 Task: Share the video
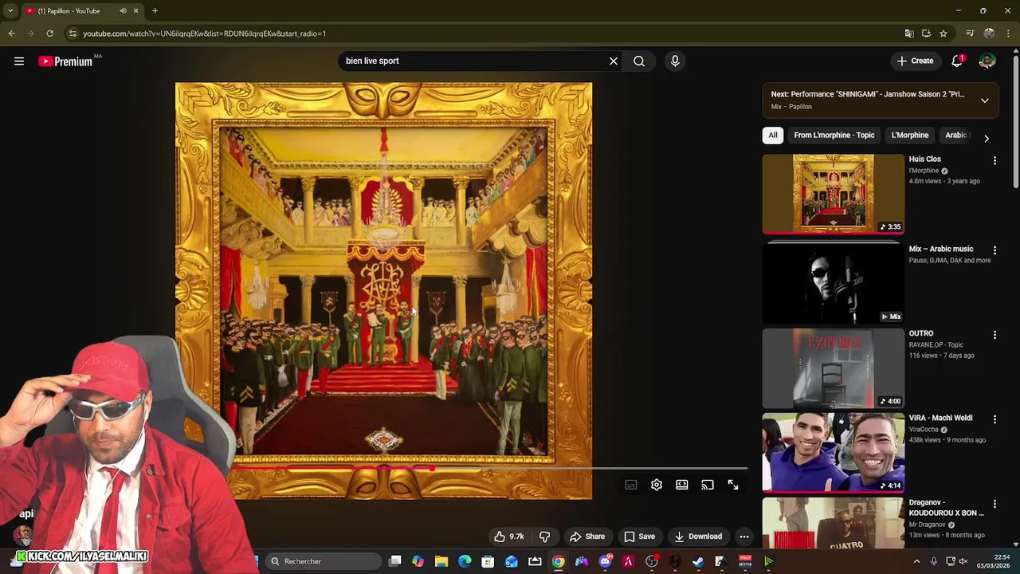587,537
